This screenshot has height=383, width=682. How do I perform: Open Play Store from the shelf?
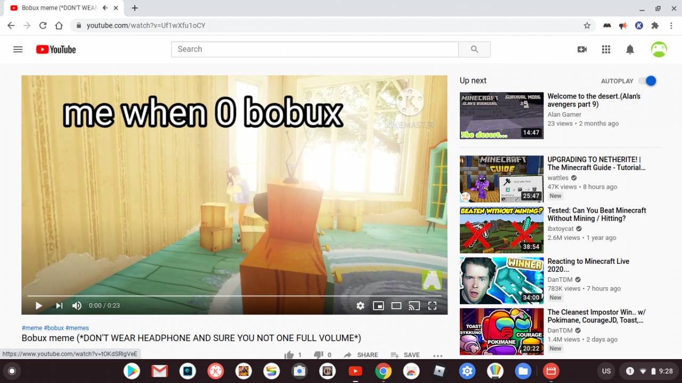(132, 371)
